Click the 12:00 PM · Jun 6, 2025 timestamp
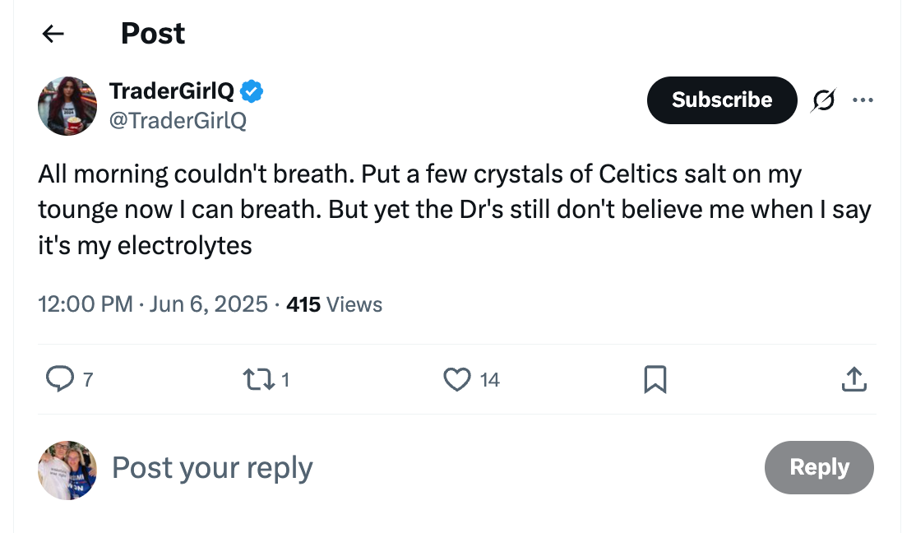The height and width of the screenshot is (533, 916). pos(153,304)
